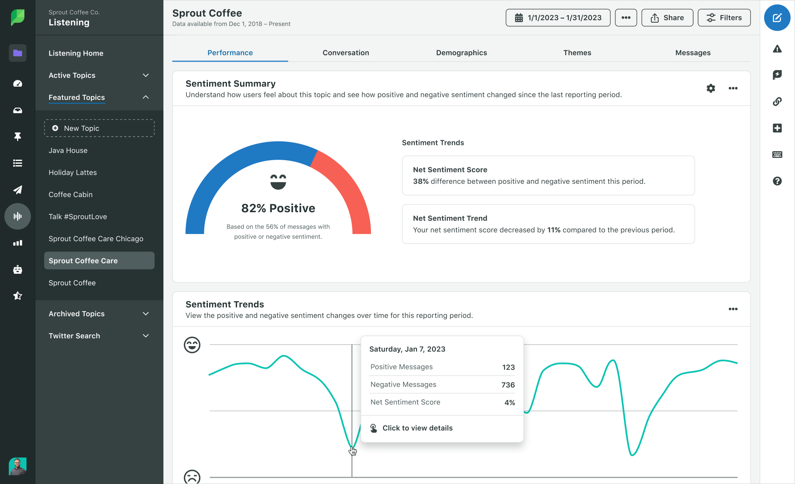The image size is (795, 484).
Task: Expand the Active Topics section
Action: [145, 75]
